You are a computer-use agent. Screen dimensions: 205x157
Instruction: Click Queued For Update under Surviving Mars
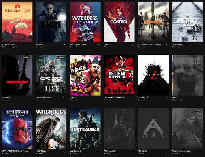click(10, 47)
